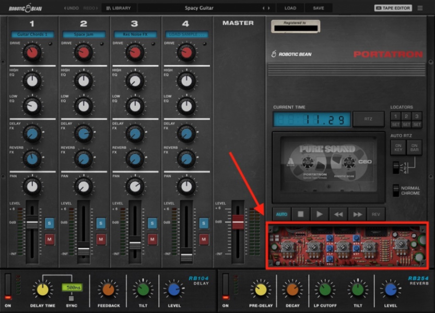The height and width of the screenshot is (313, 435).
Task: Mute channel 3
Action: click(x=152, y=239)
